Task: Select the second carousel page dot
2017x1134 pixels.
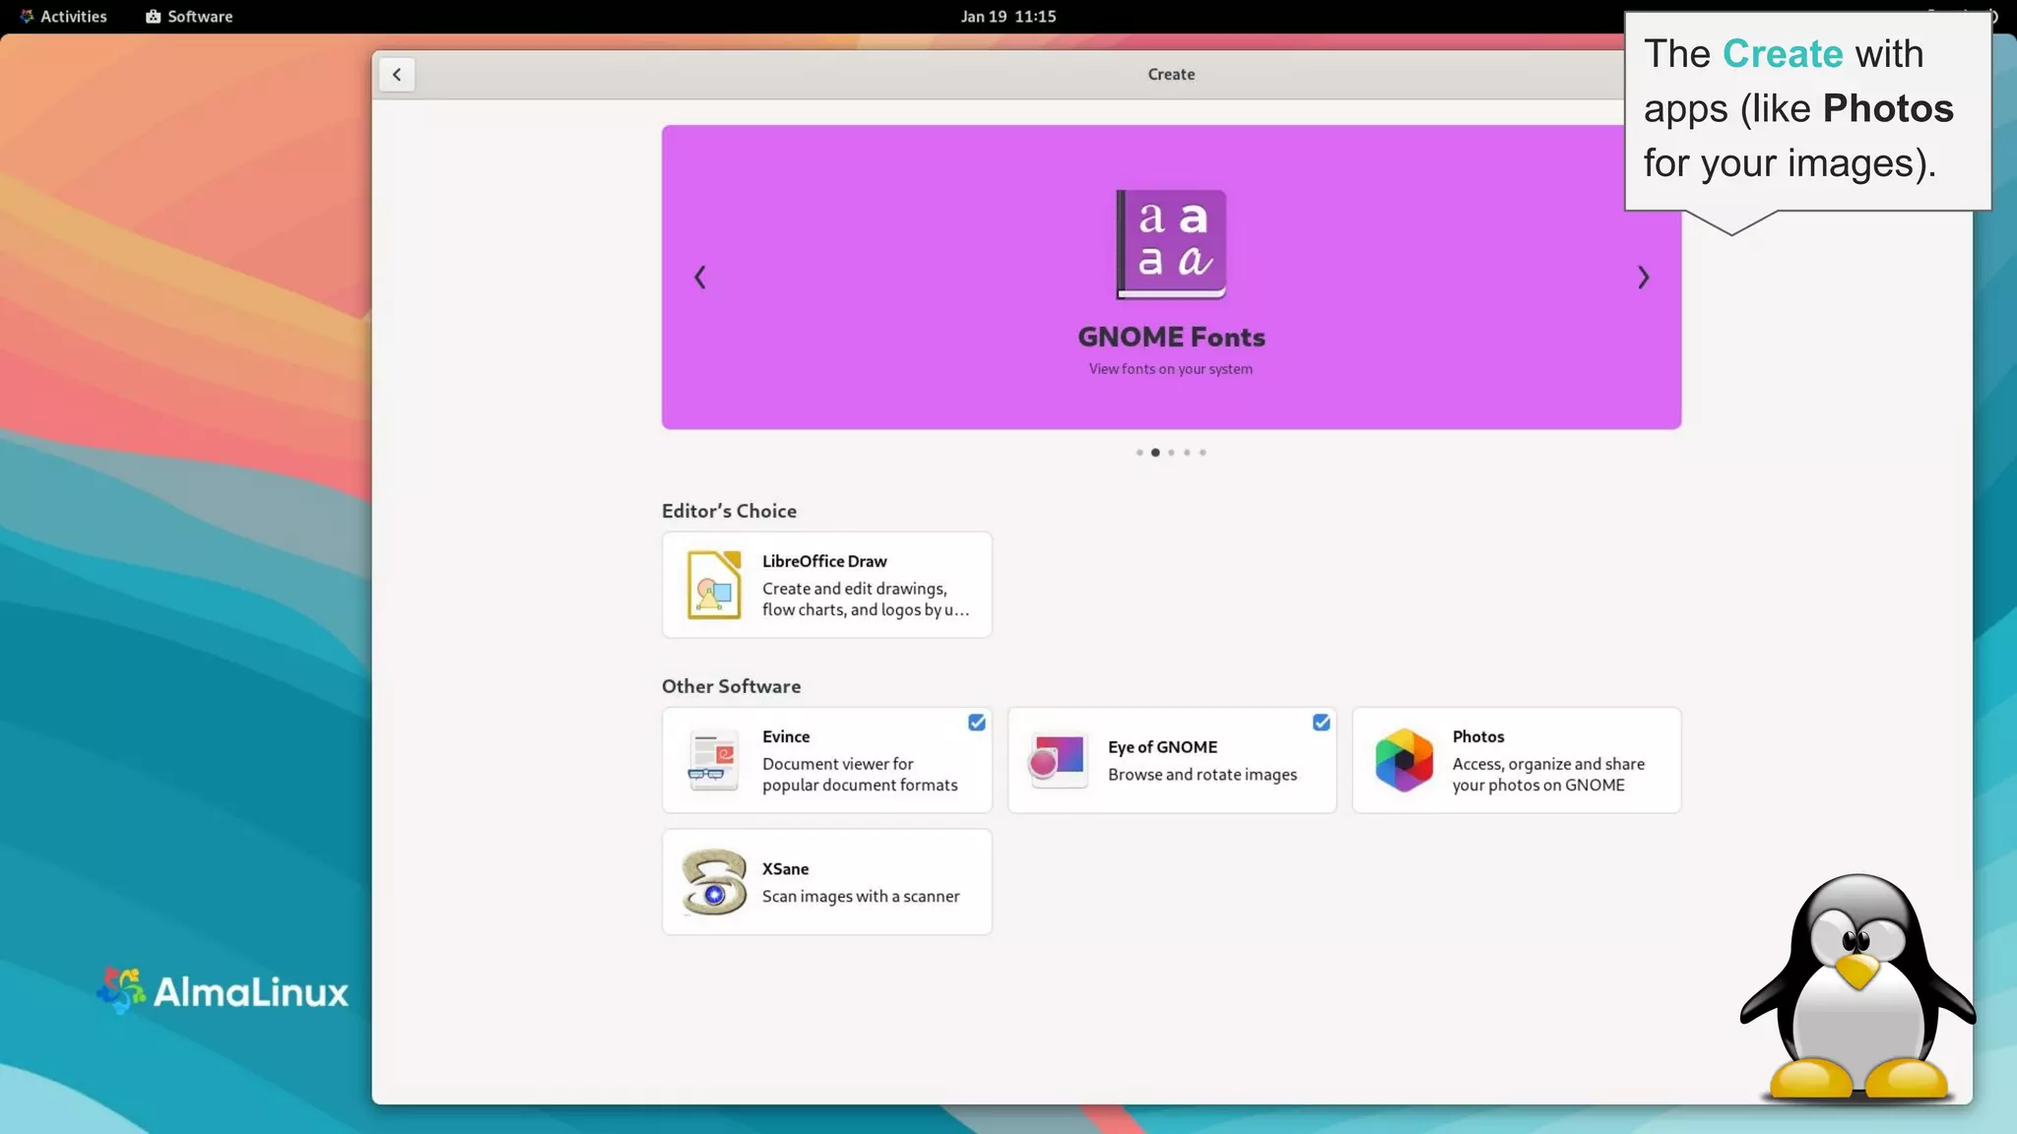Action: pyautogui.click(x=1155, y=453)
